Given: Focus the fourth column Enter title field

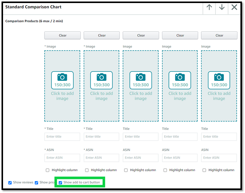Looking at the screenshot, I should click(180, 137).
